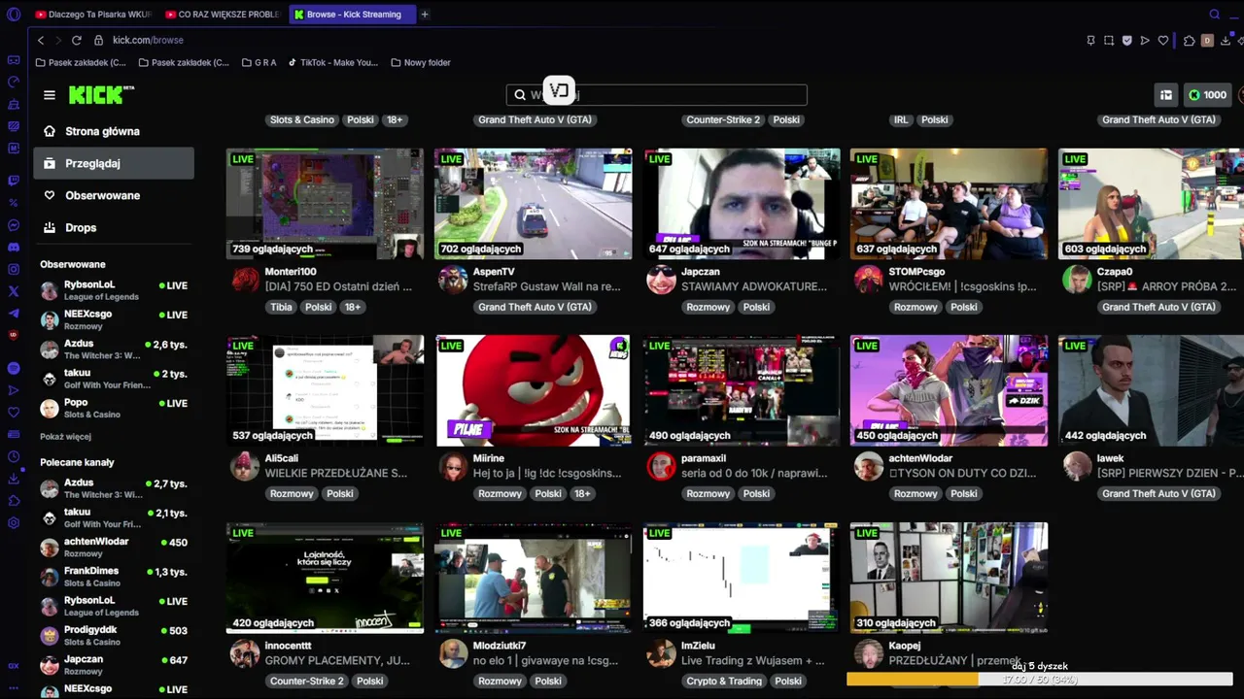Open Ali5cali channel name link
Screen dimensions: 1244x699
(282, 458)
